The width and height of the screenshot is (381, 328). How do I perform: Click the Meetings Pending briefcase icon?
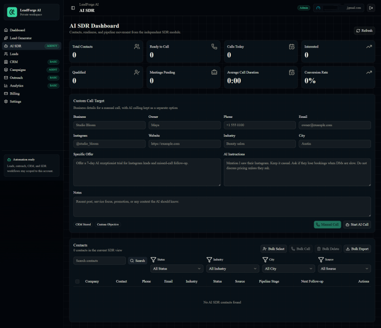click(x=214, y=72)
